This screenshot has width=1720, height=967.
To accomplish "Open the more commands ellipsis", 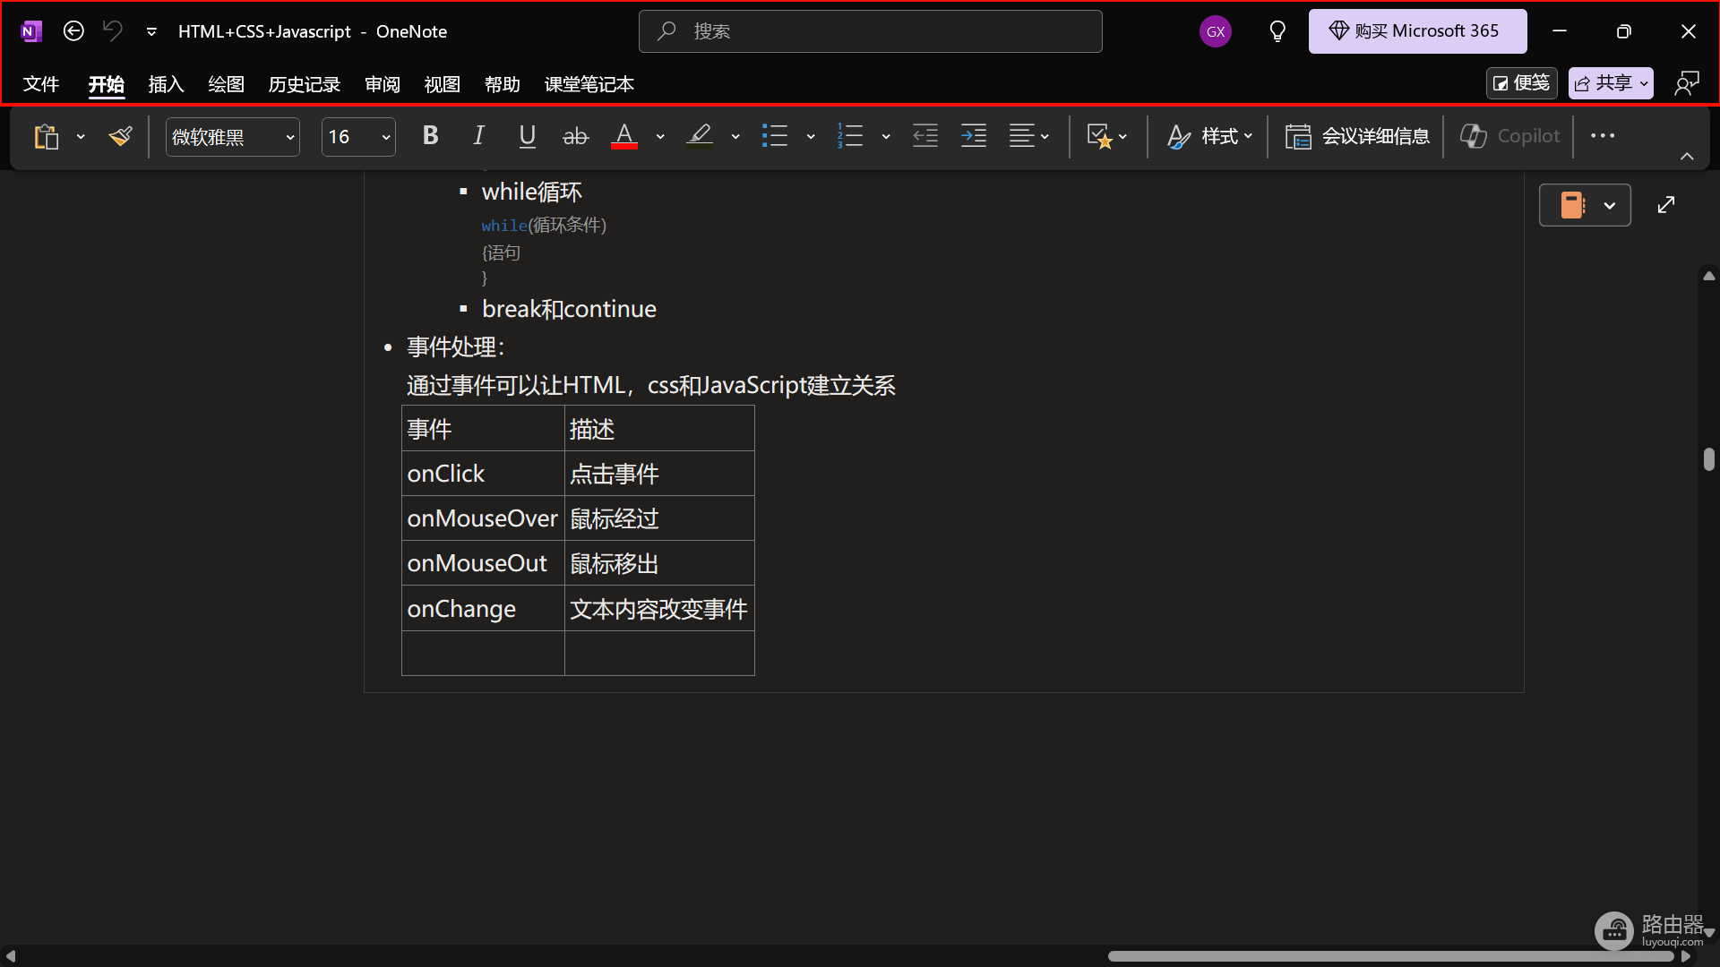I will [1603, 136].
